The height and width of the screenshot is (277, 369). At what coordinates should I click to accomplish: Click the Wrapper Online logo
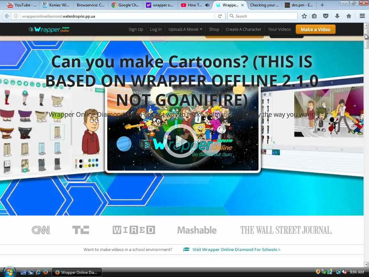coord(49,29)
